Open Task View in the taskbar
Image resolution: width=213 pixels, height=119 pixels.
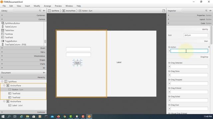(x=15, y=117)
